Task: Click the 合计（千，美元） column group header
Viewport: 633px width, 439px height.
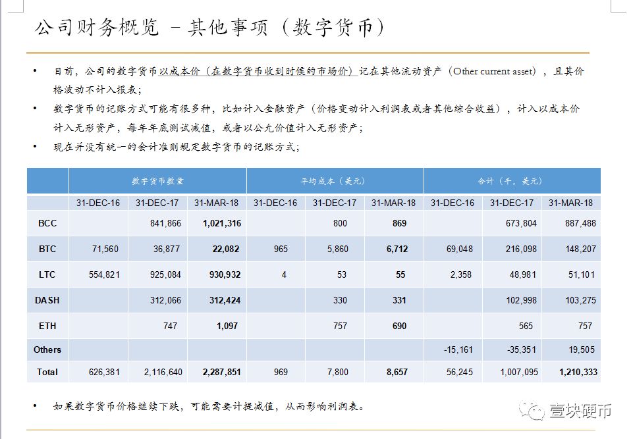Action: pos(510,181)
